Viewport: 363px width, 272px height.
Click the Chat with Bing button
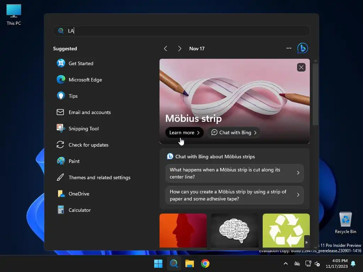click(x=234, y=132)
